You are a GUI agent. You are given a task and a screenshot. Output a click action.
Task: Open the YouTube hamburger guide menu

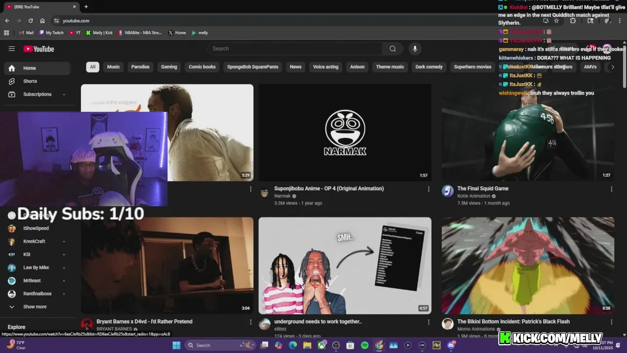click(12, 49)
